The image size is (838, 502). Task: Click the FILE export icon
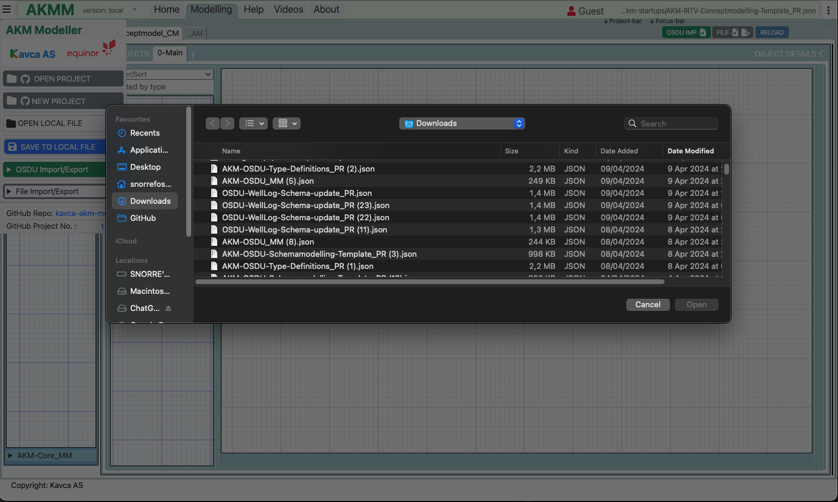tap(745, 32)
